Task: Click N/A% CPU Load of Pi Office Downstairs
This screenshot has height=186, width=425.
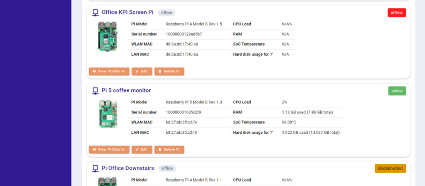Action: tap(287, 180)
